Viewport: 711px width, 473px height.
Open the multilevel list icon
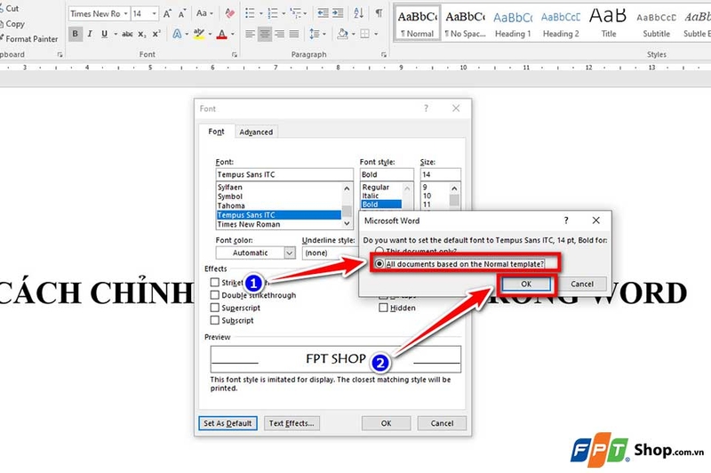(x=295, y=13)
